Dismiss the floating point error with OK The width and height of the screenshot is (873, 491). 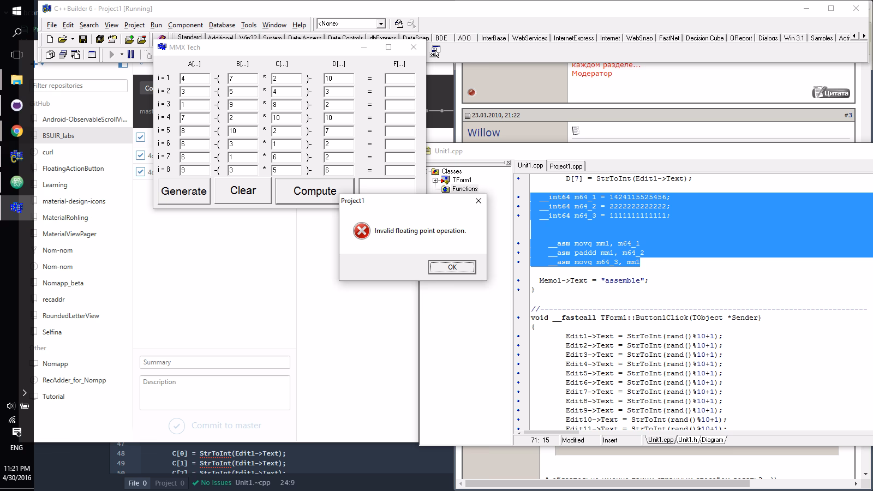click(x=452, y=267)
